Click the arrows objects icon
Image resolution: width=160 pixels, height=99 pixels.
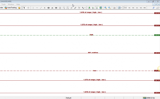pyautogui.click(x=83, y=8)
